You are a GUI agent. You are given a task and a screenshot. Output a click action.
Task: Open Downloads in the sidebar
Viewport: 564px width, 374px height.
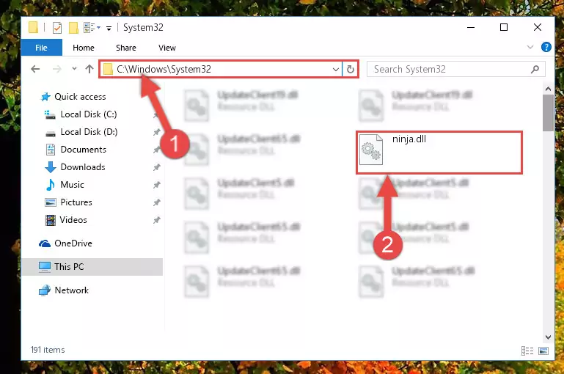[83, 167]
